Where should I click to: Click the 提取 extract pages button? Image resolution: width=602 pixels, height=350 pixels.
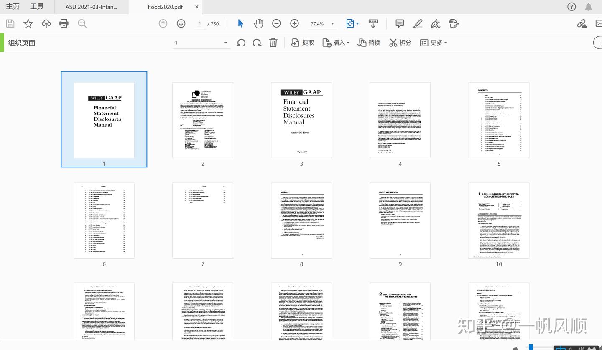pyautogui.click(x=302, y=43)
